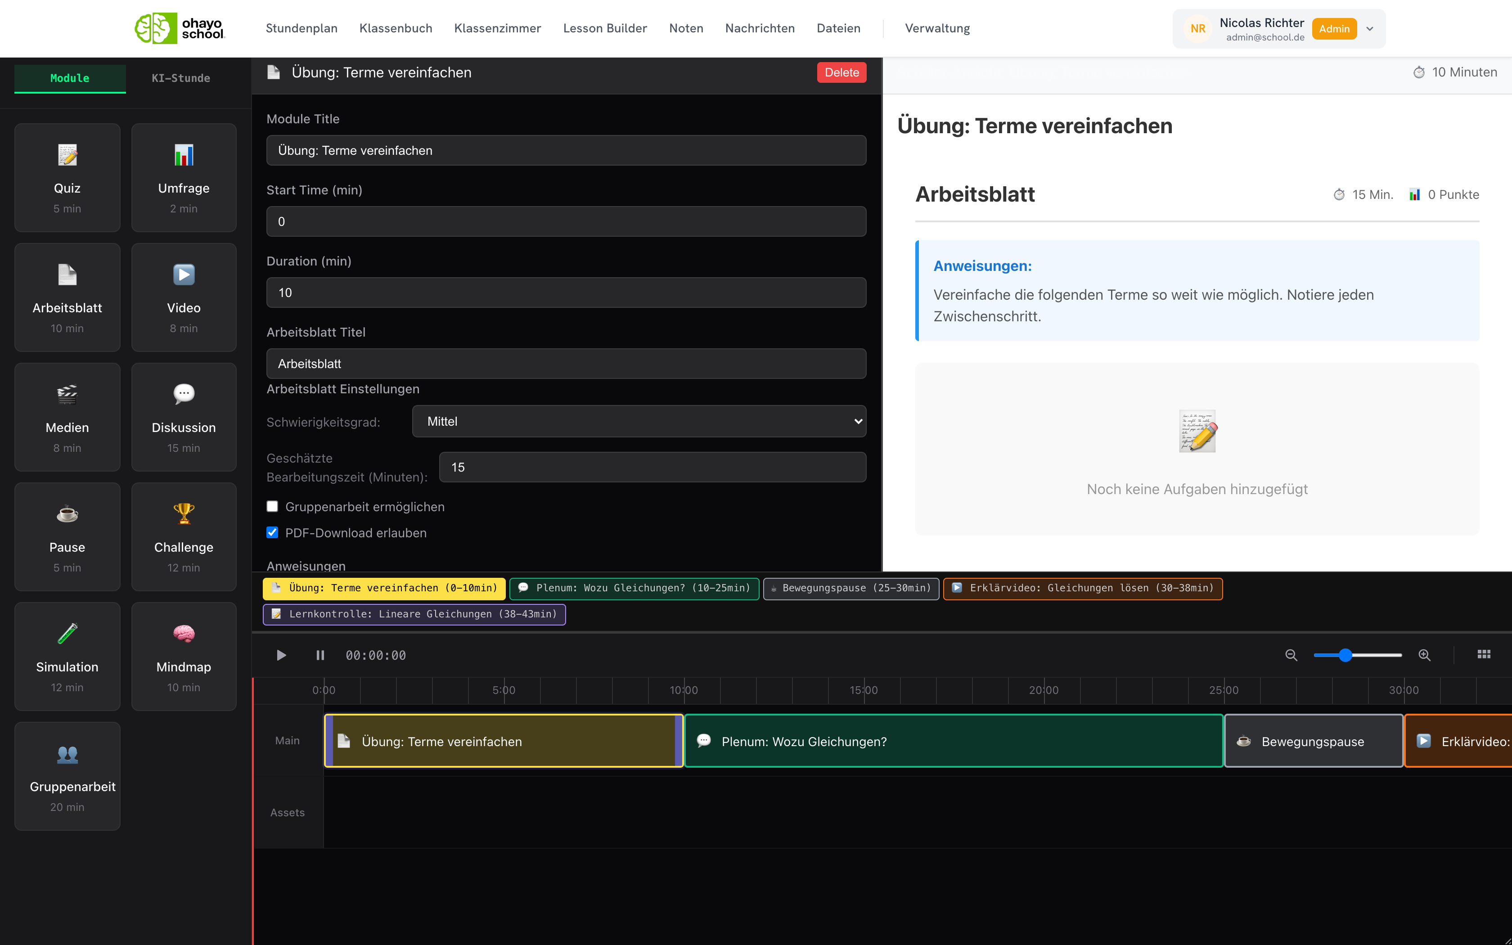The width and height of the screenshot is (1512, 945).
Task: Start timeline playback with play button
Action: point(281,655)
